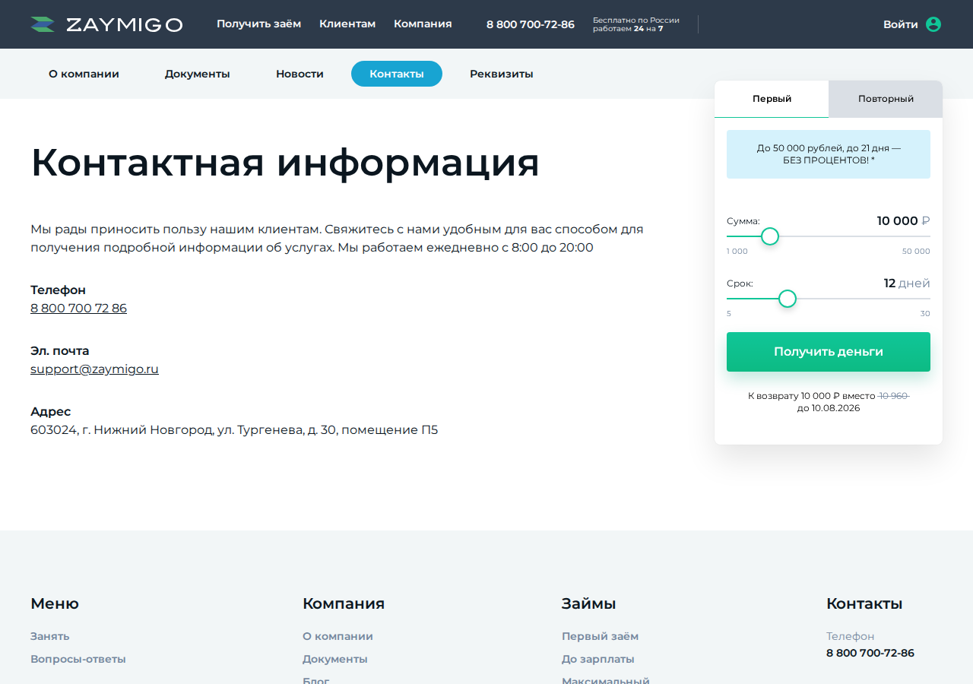Click the Телефон label in main content
The width and height of the screenshot is (973, 684).
[x=58, y=290]
